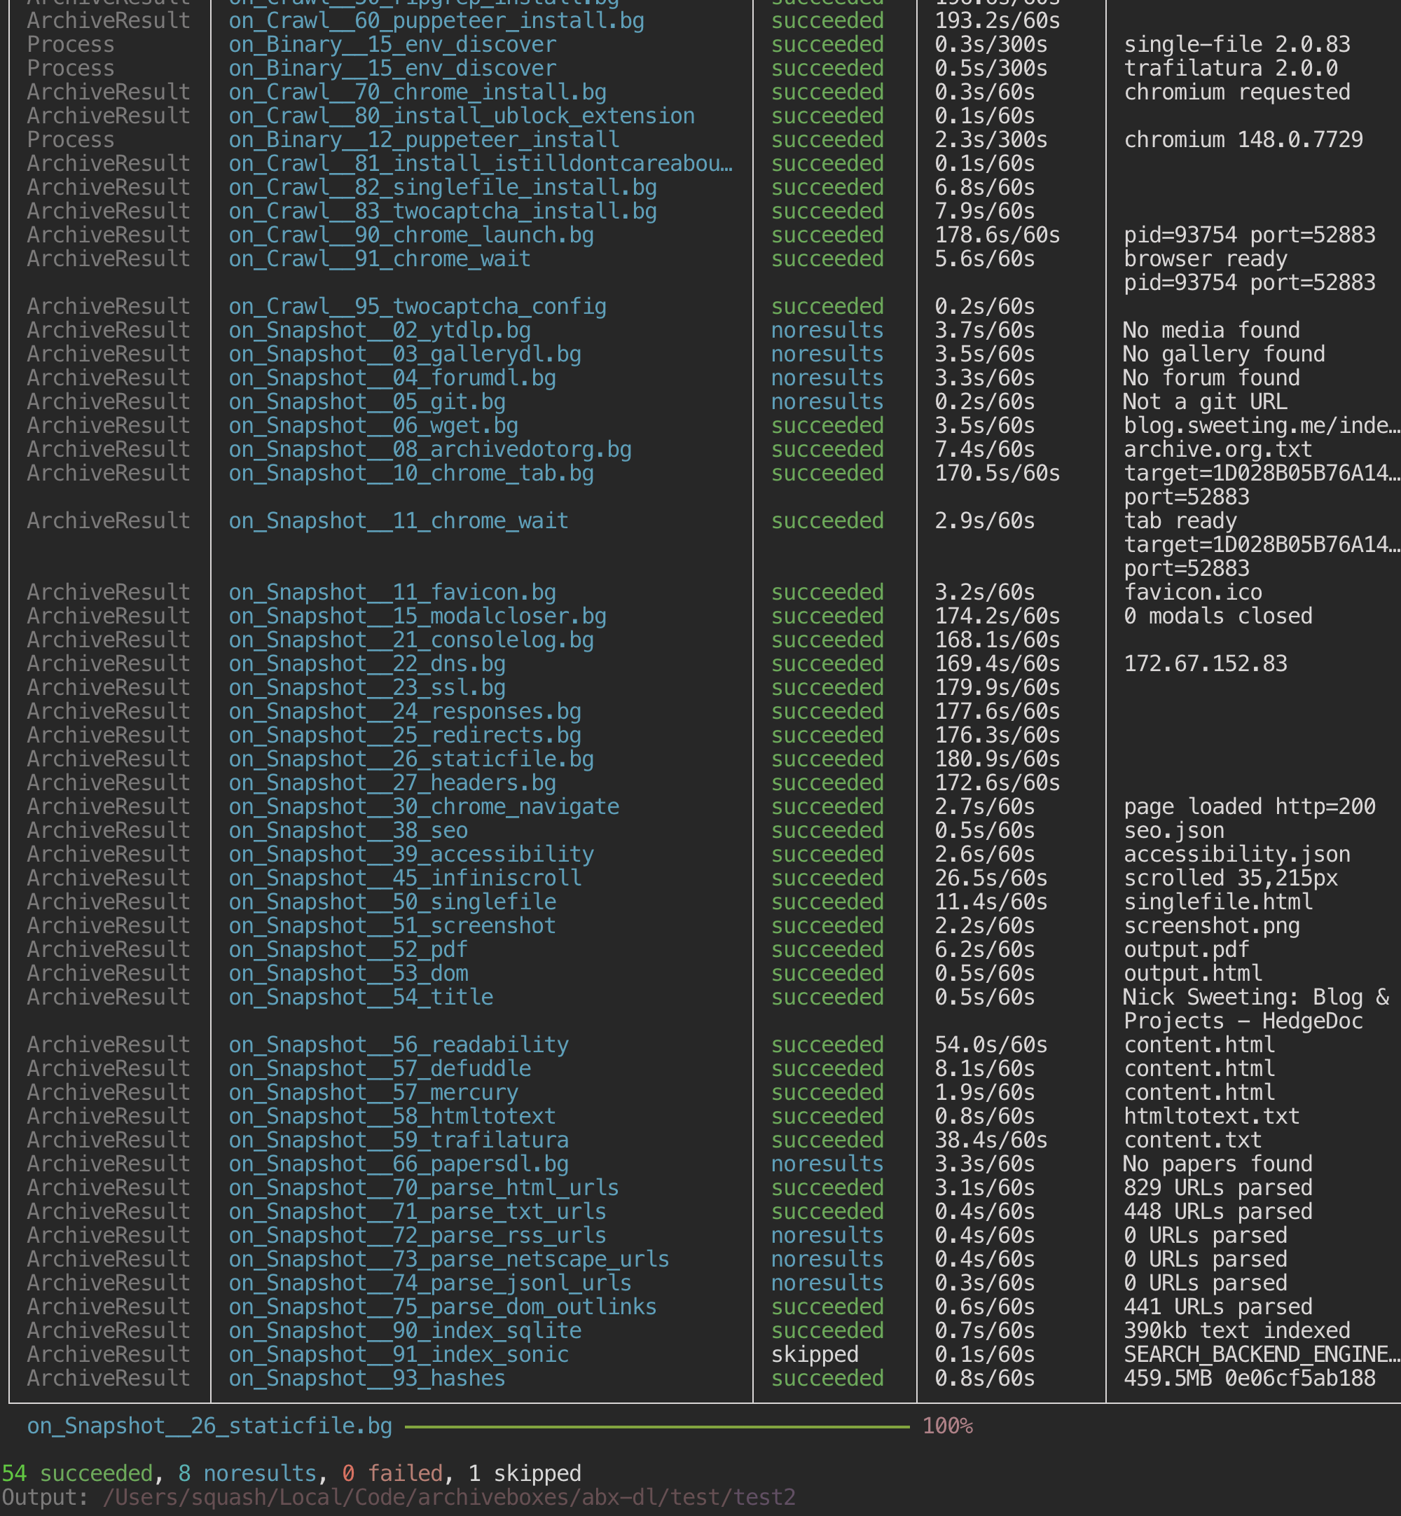Click the 0 failed summary text
Screen dimensions: 1401x1516
(x=391, y=1472)
